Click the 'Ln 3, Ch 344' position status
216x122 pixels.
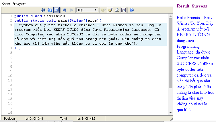(x=34, y=119)
